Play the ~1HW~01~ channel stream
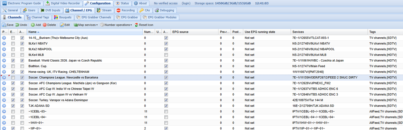The height and width of the screenshot is (130, 403). [x=4, y=123]
